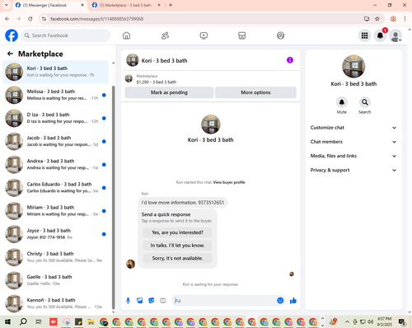Expand Chat members section
Viewport: 412px width, 328px height.
353,142
